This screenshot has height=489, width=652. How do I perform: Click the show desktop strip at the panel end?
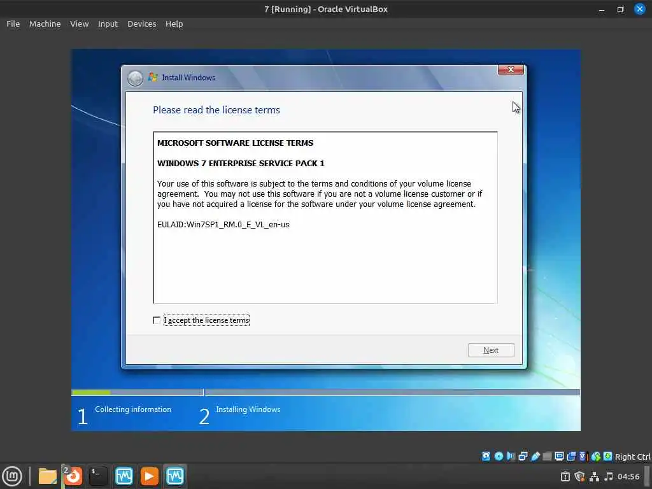[x=648, y=476]
